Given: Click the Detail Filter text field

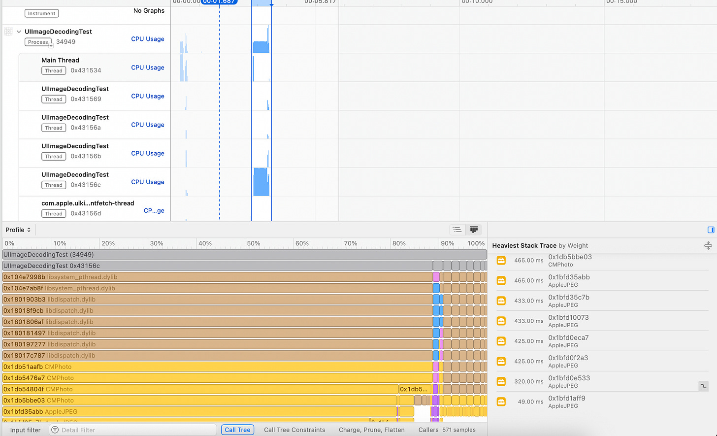Looking at the screenshot, I should 133,430.
